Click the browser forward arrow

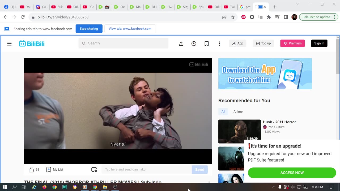[14, 17]
